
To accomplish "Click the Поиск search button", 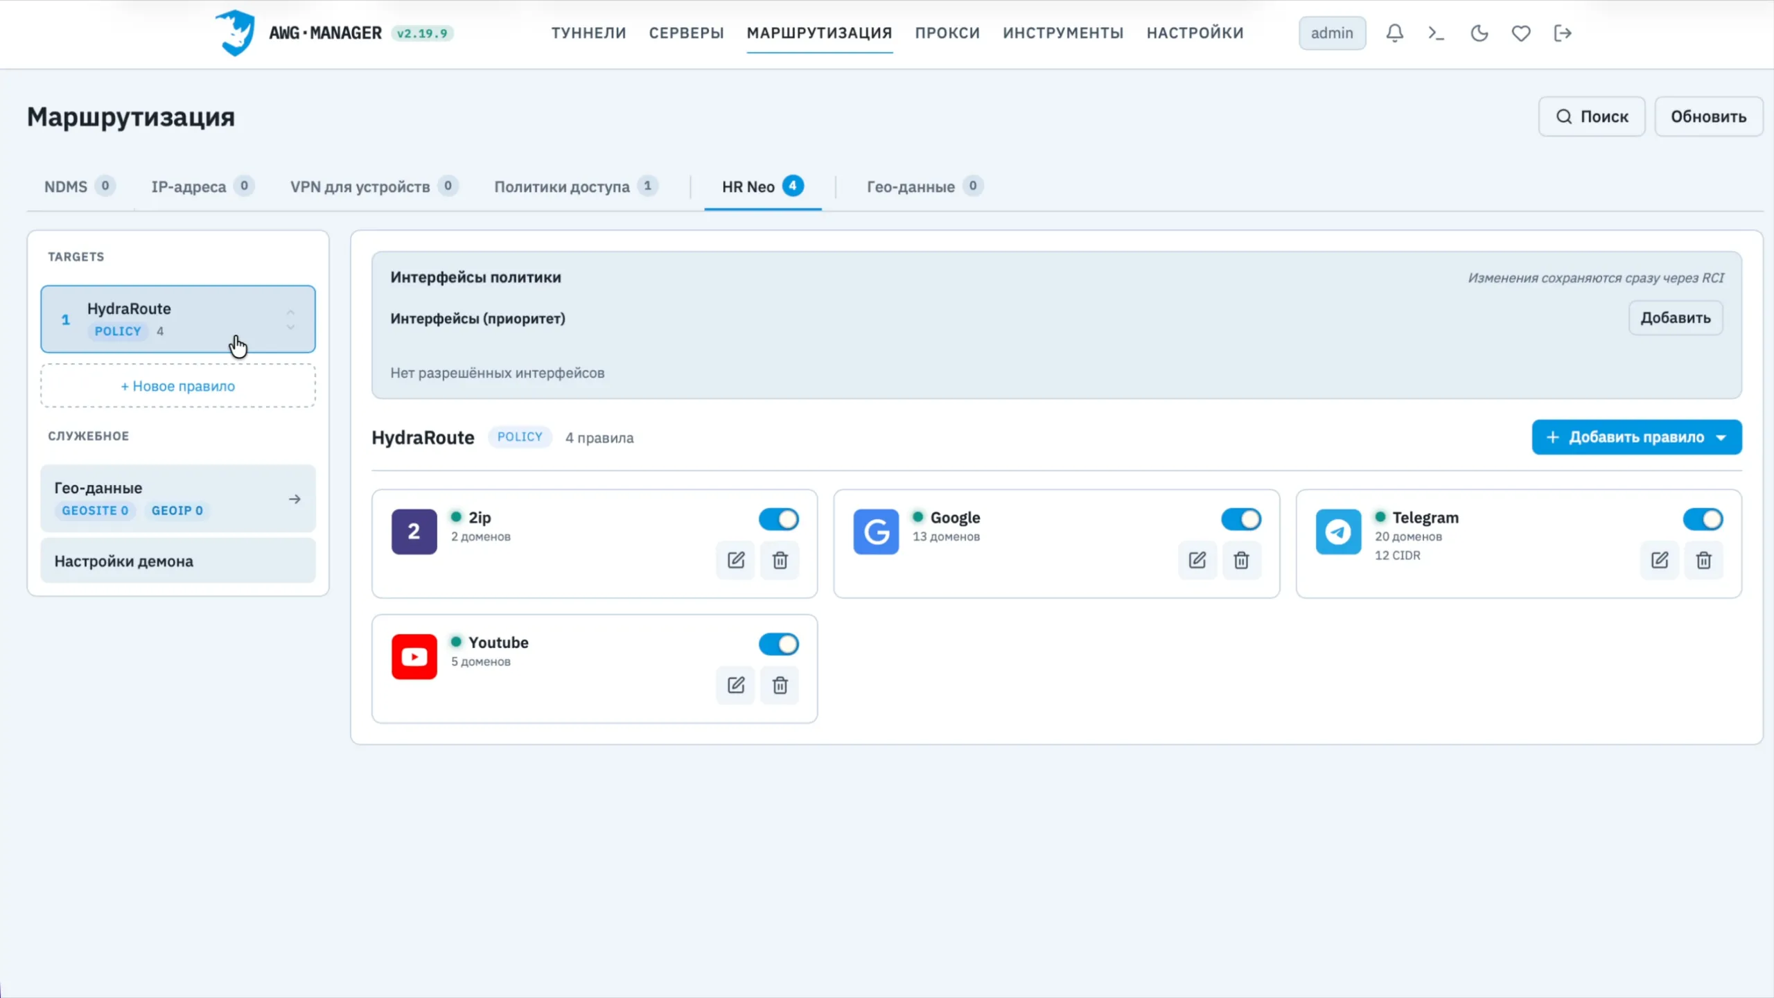I will [1591, 116].
